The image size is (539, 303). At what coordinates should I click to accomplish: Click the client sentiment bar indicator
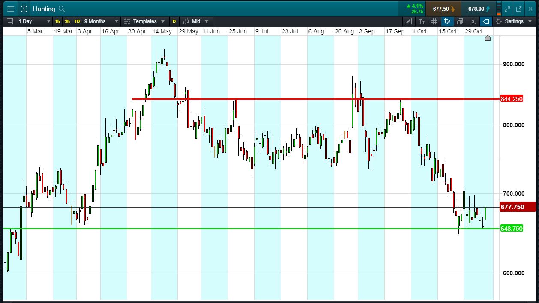pos(499,9)
